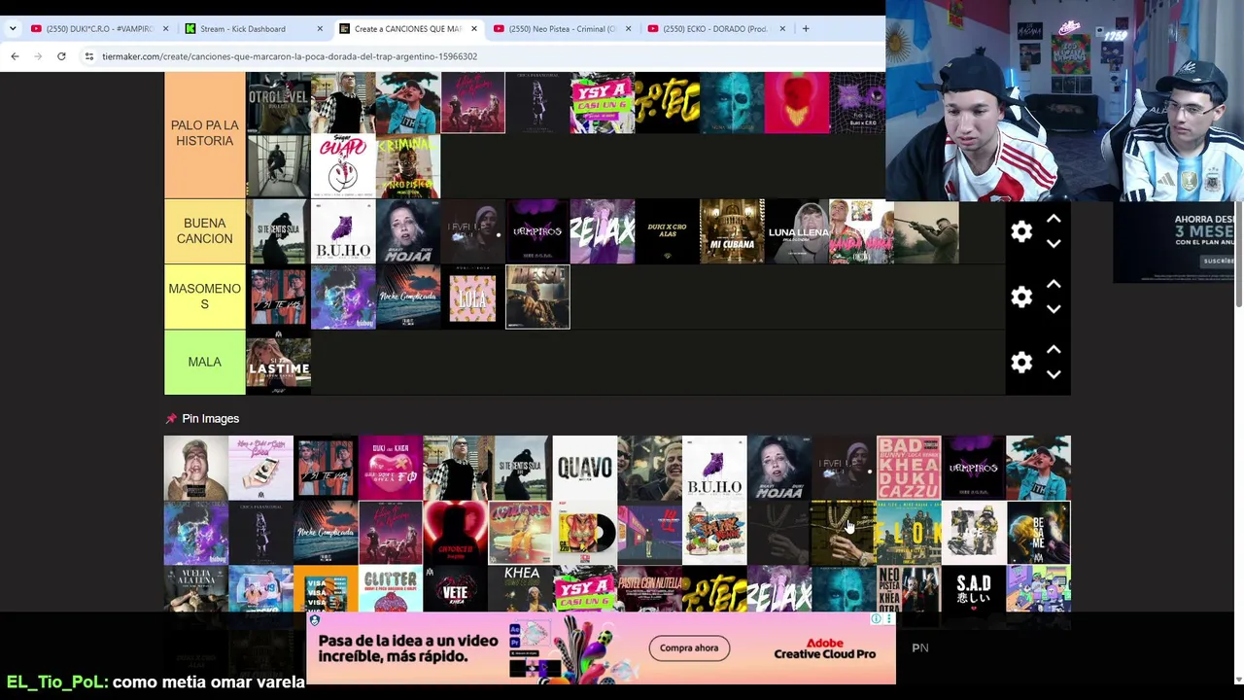The width and height of the screenshot is (1244, 700).
Task: Select DUKI X C.R.O ALAS cover
Action: (x=667, y=231)
